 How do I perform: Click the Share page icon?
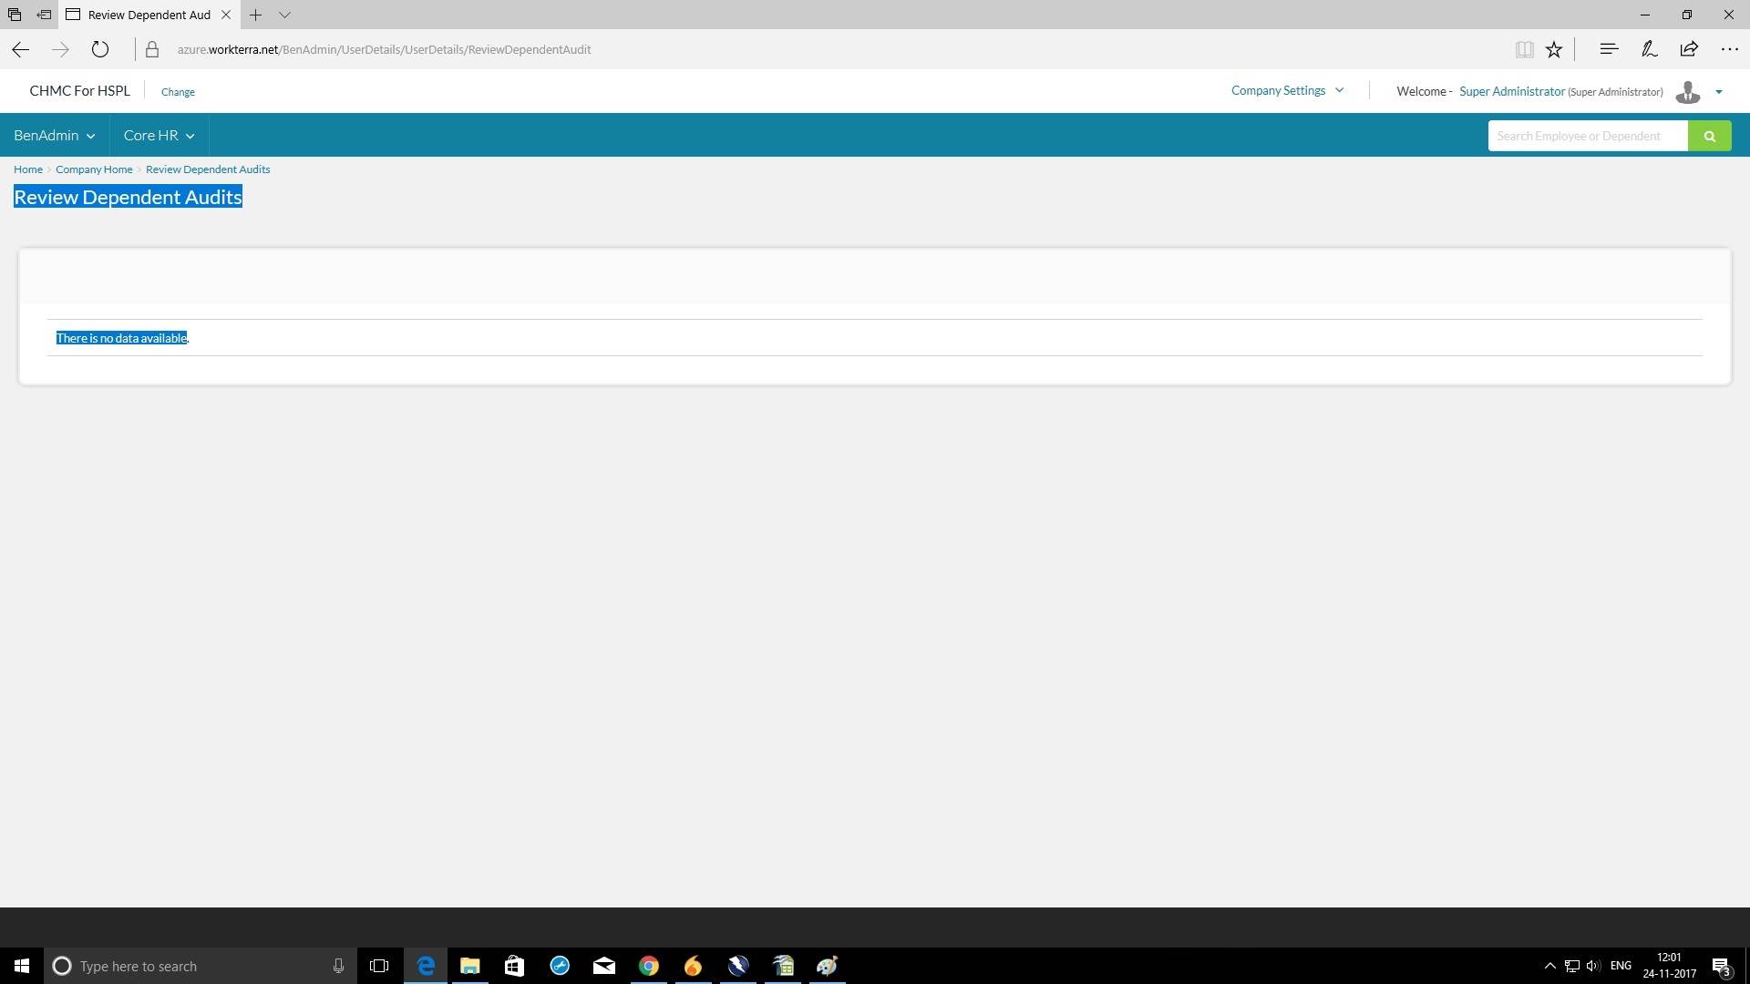1689,49
